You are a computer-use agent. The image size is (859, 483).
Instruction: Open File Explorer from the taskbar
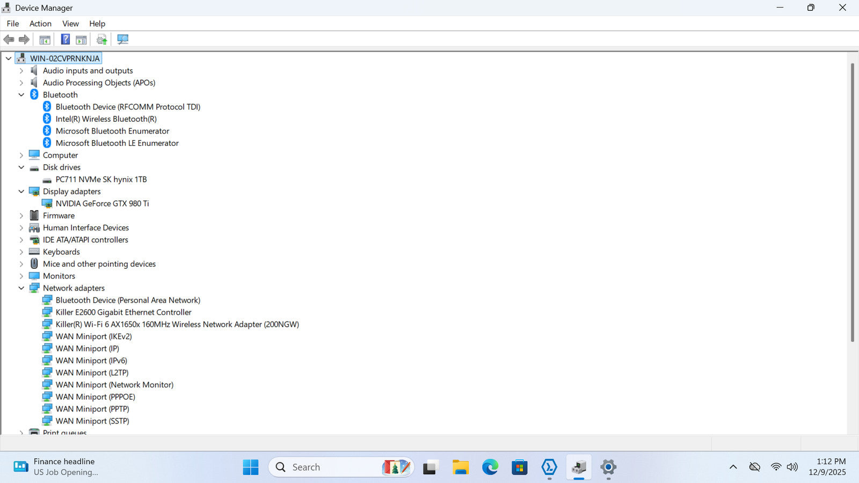click(461, 467)
